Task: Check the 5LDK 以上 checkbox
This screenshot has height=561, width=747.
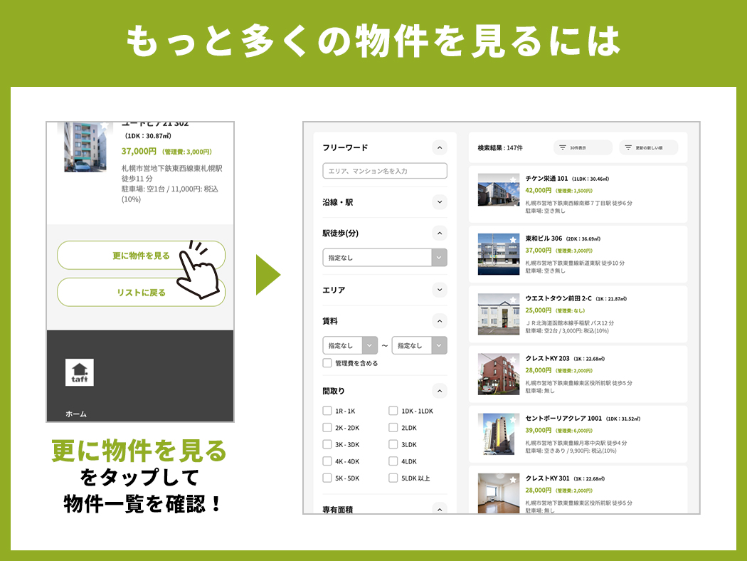Action: [x=393, y=478]
